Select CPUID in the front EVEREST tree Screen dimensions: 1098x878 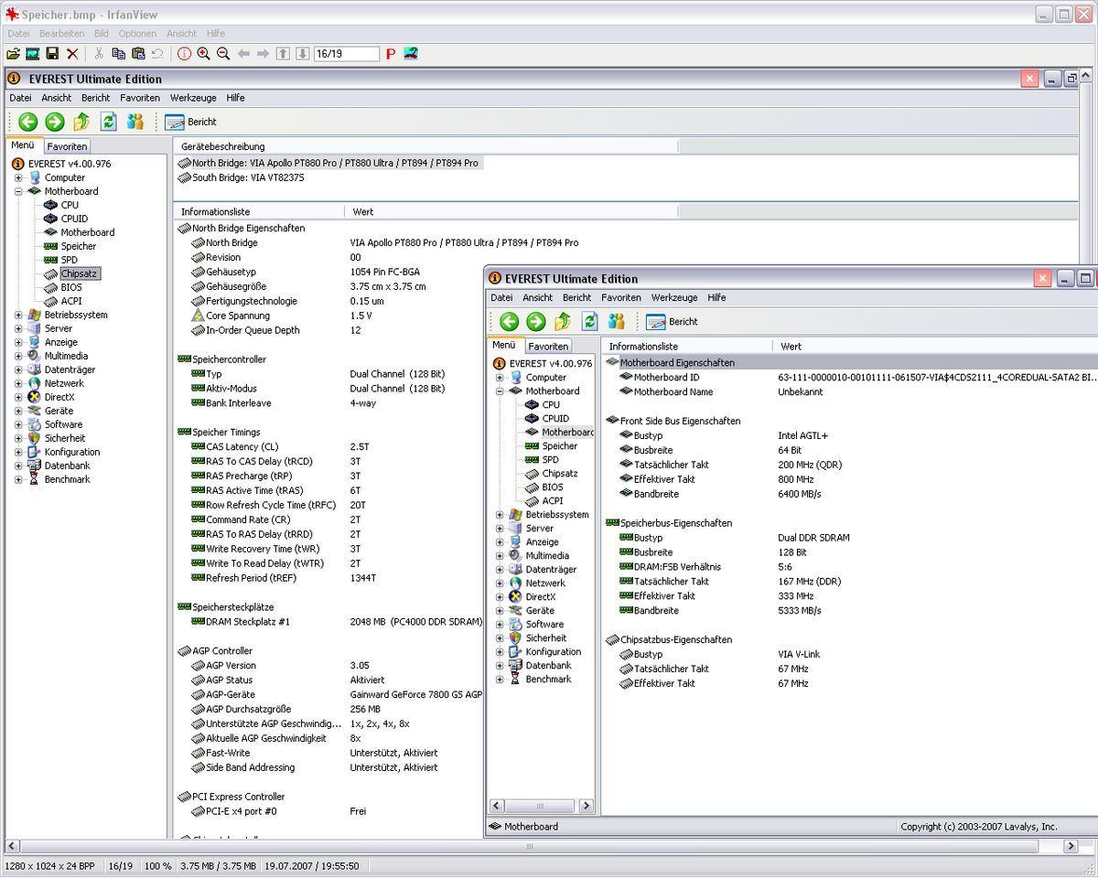(x=555, y=418)
